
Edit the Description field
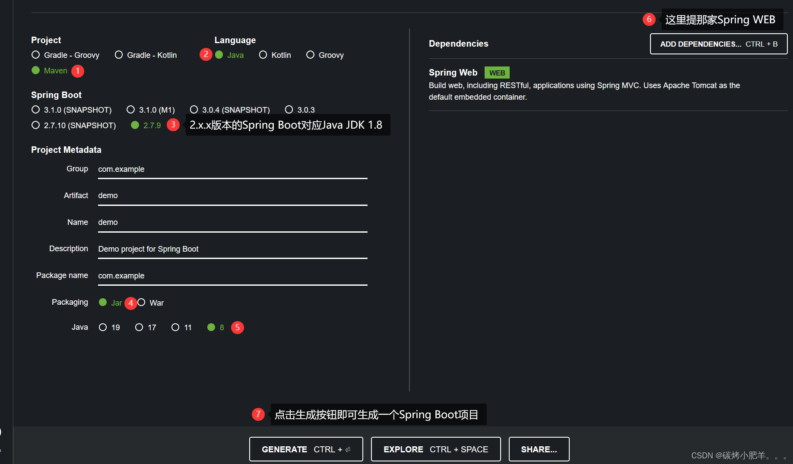coord(233,249)
